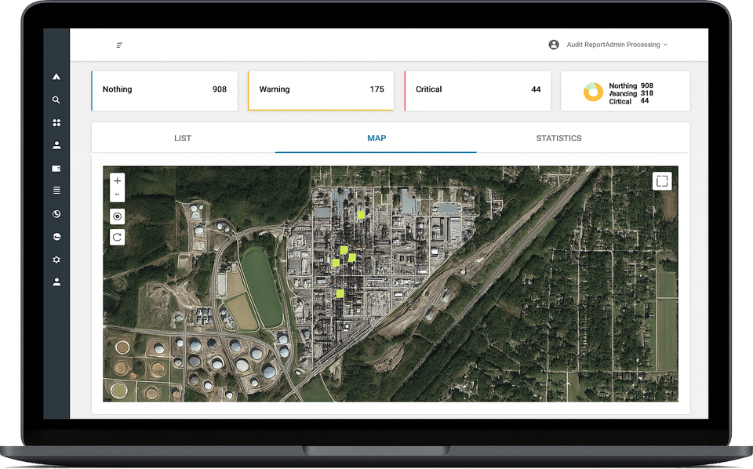Screen dimensions: 753x469
Task: Open the stacked lines list icon in sidebar
Action: pos(56,191)
